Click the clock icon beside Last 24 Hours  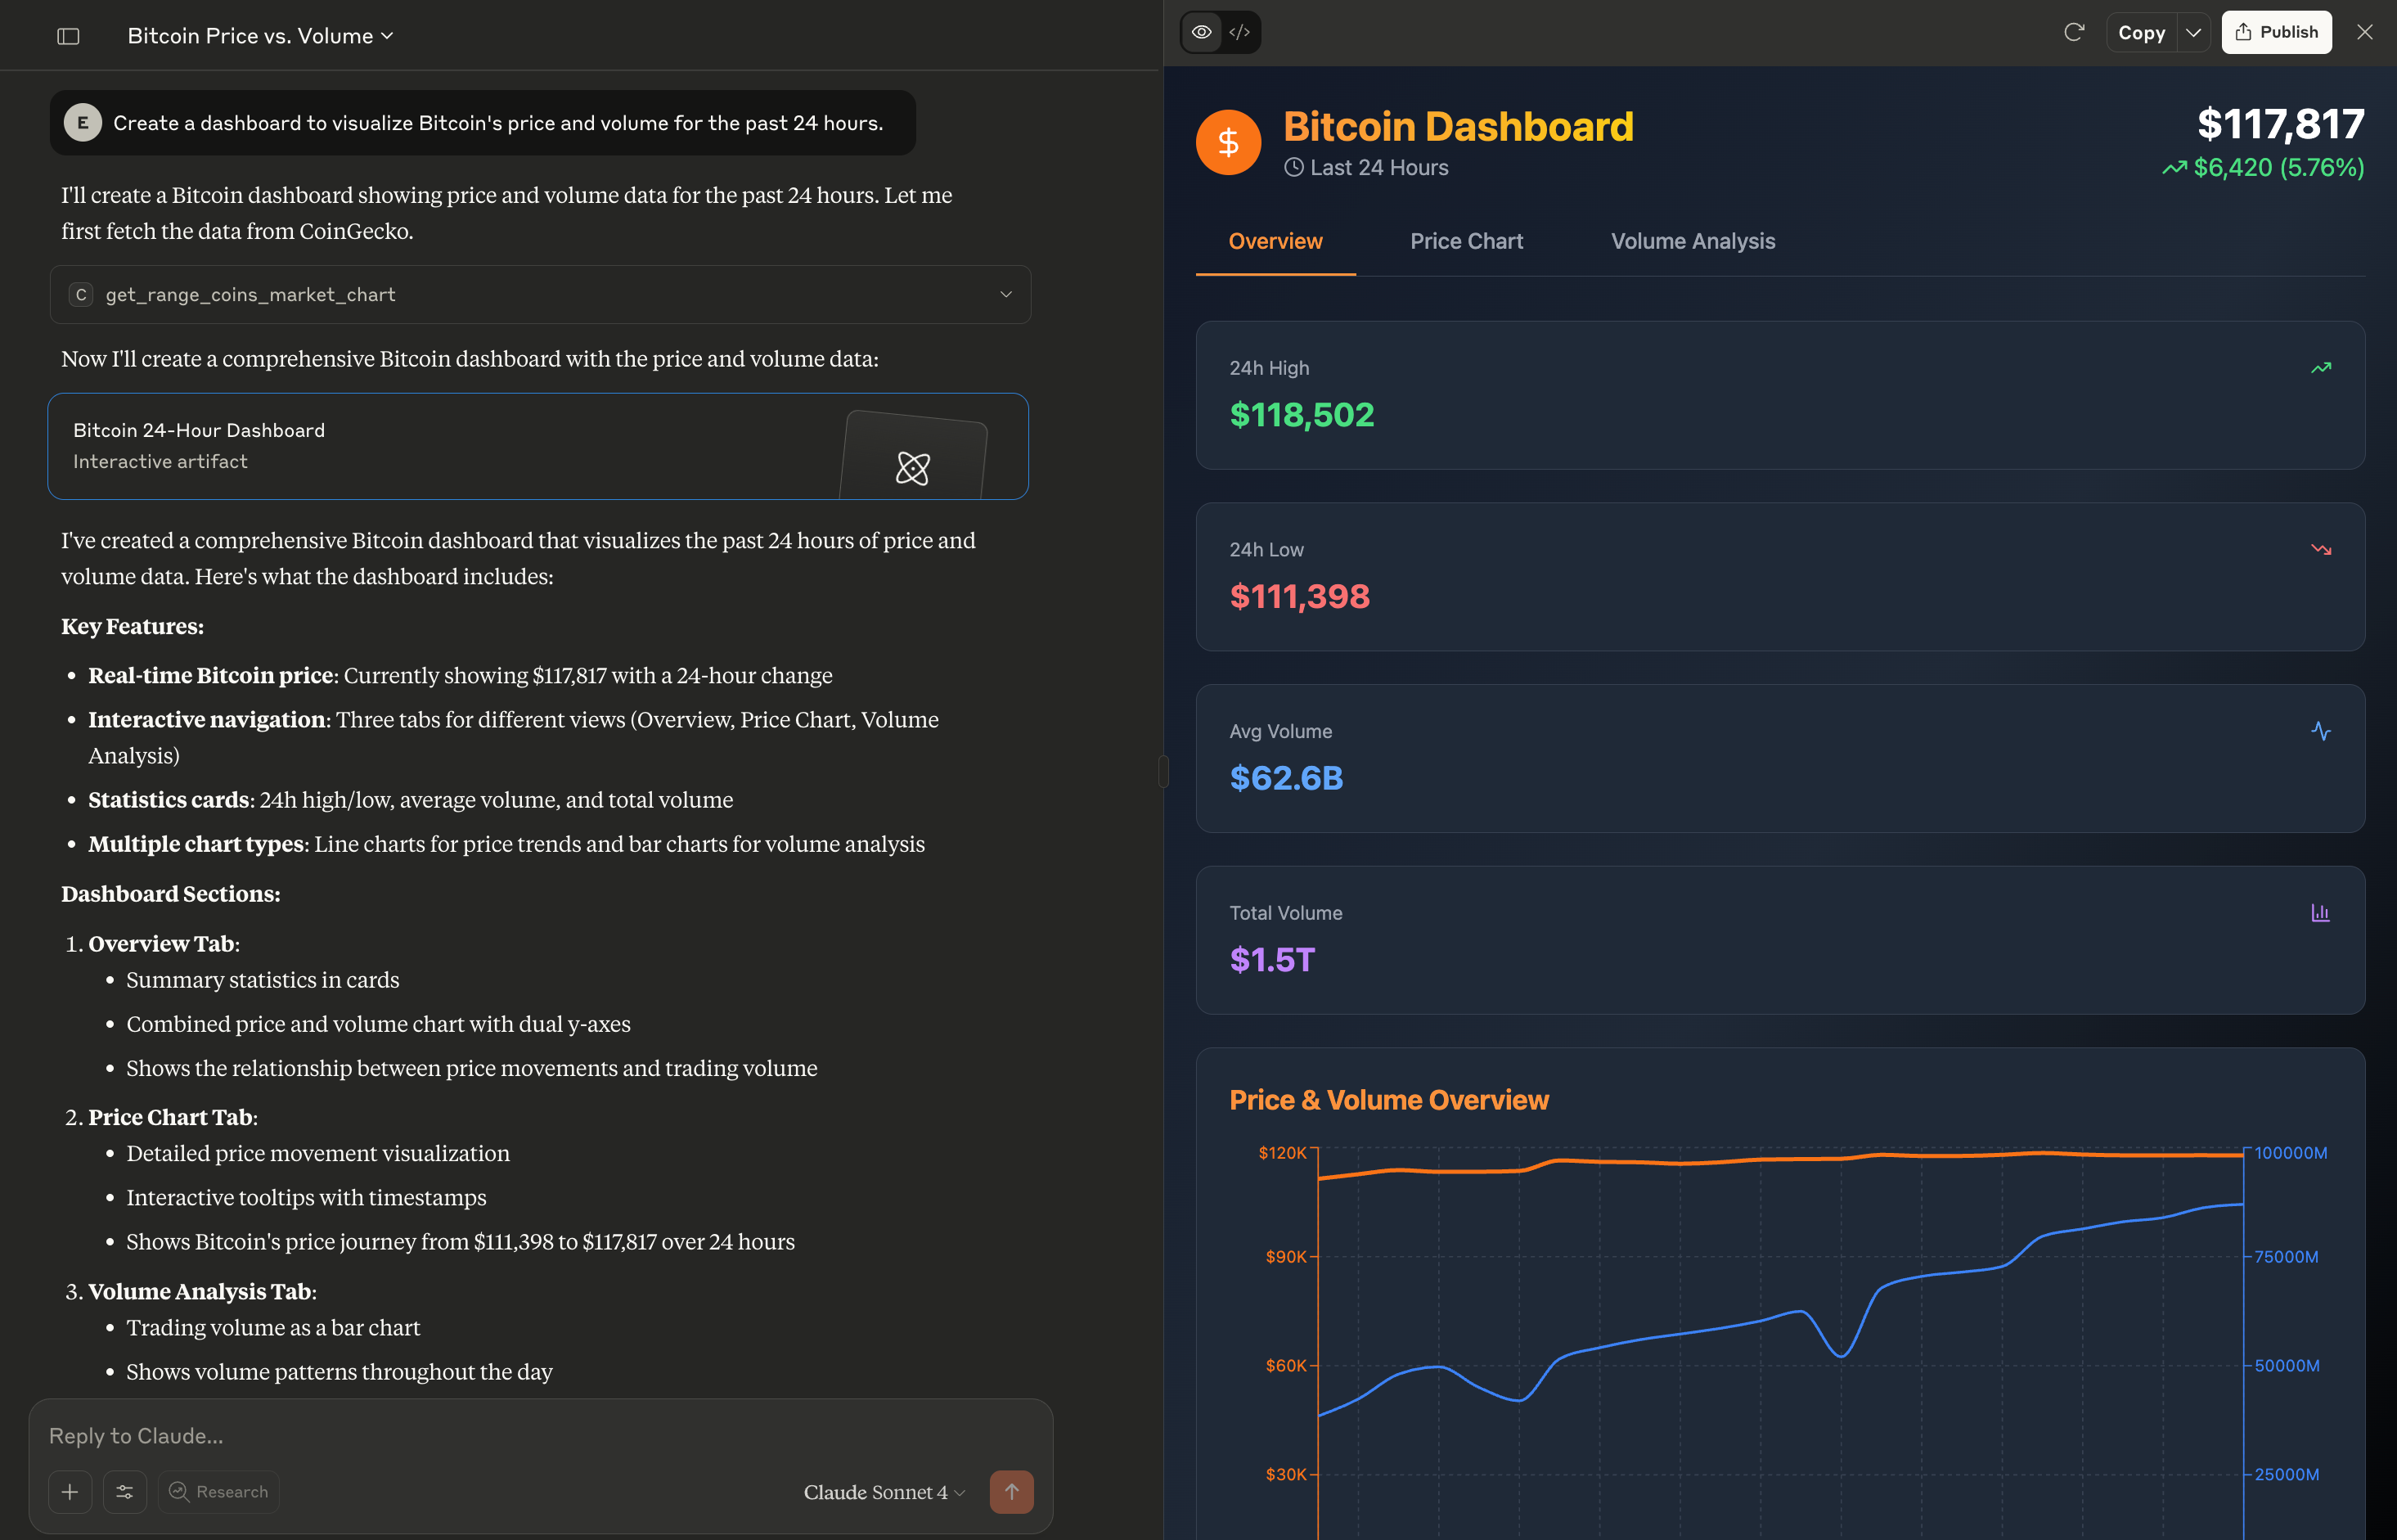pyautogui.click(x=1293, y=167)
